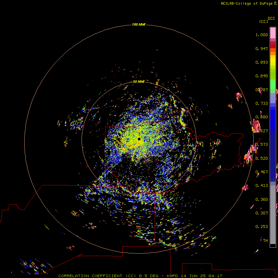Viewport: 278px width, 278px height.
Task: Select the 0.253 legend value
Action: point(262,227)
